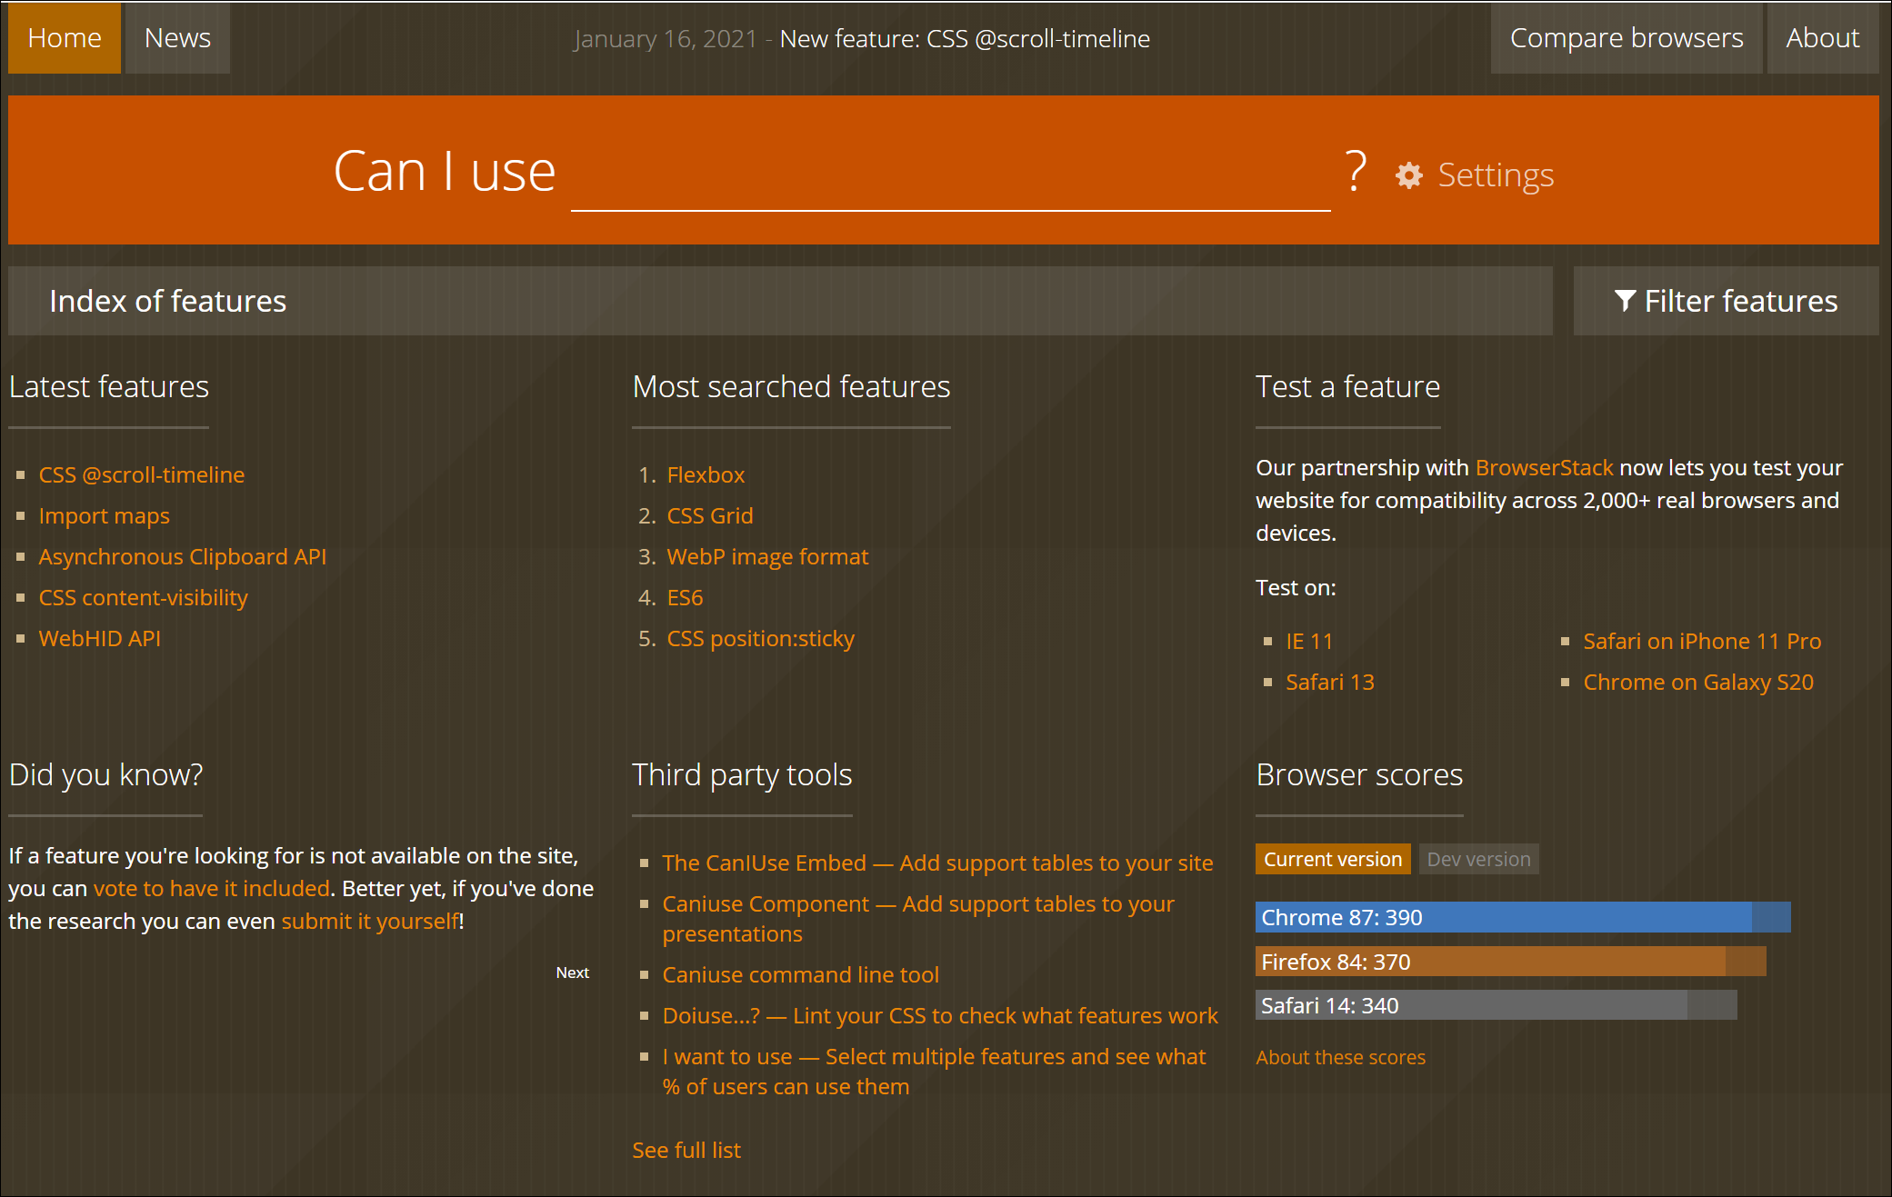1892x1197 pixels.
Task: Go to the Home tab
Action: [x=65, y=38]
